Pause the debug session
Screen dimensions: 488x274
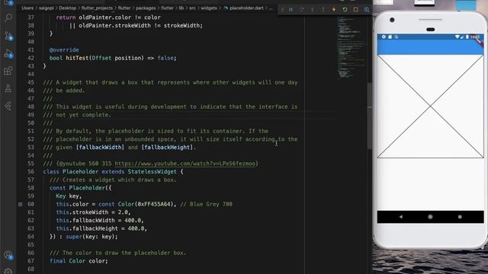click(291, 10)
